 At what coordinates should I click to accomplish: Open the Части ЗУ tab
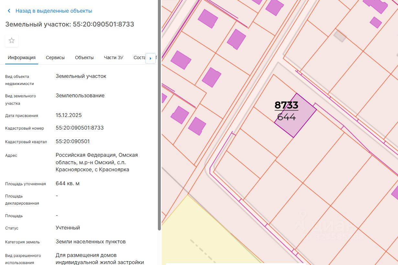tap(114, 58)
